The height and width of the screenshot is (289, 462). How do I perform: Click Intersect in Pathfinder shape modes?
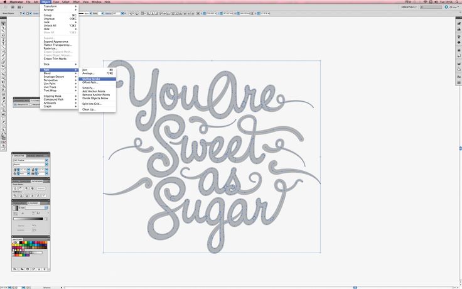pos(26,188)
